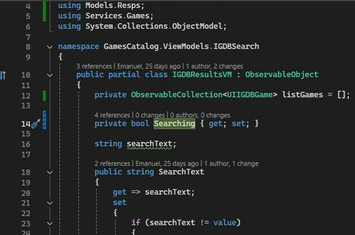Click line number 12 in the gutter
The image size is (355, 235).
point(26,96)
